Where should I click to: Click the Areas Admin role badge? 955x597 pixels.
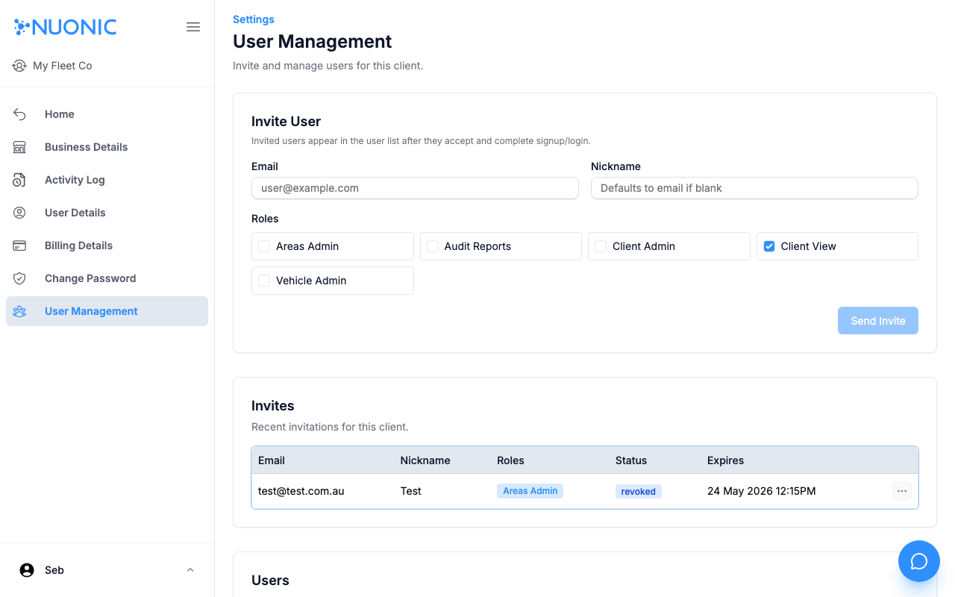[530, 491]
